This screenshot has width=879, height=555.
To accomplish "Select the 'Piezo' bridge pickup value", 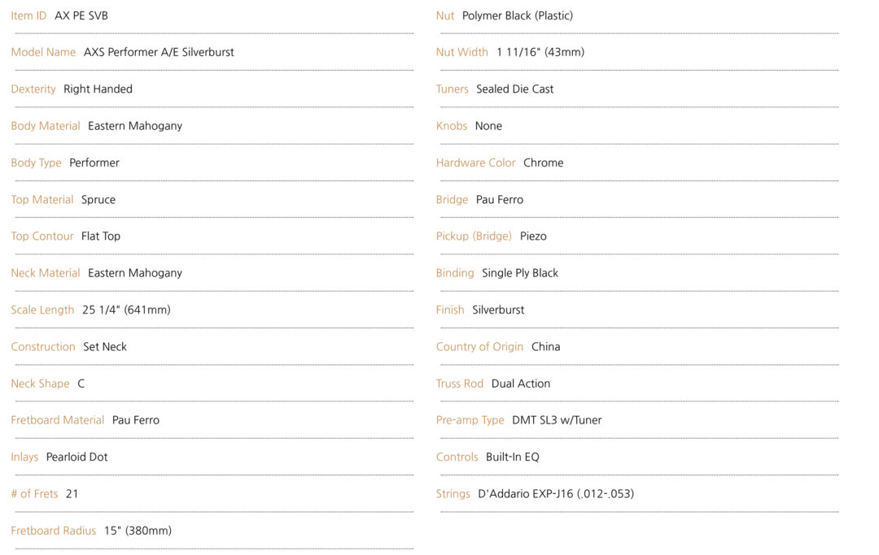I will point(533,236).
